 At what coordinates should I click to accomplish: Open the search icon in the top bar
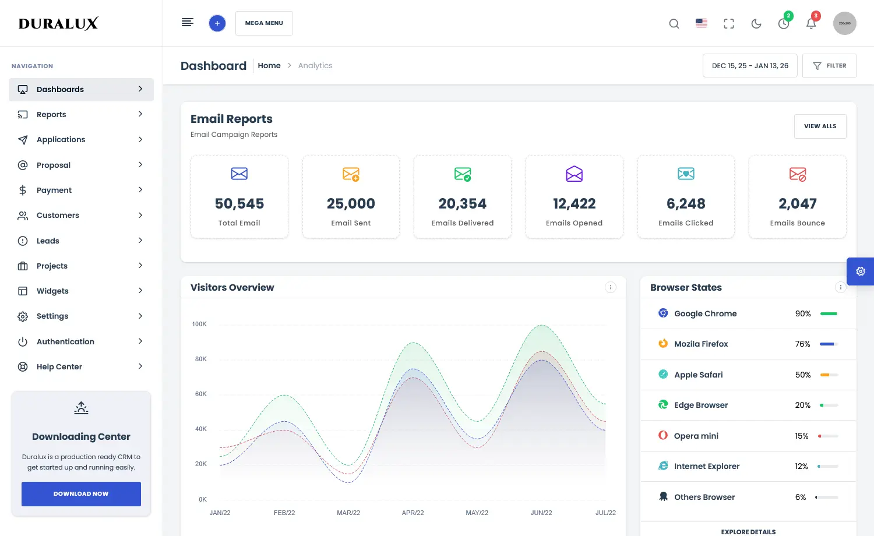point(674,23)
